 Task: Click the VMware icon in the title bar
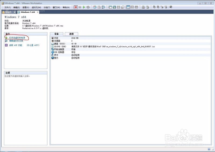(x=3, y=3)
